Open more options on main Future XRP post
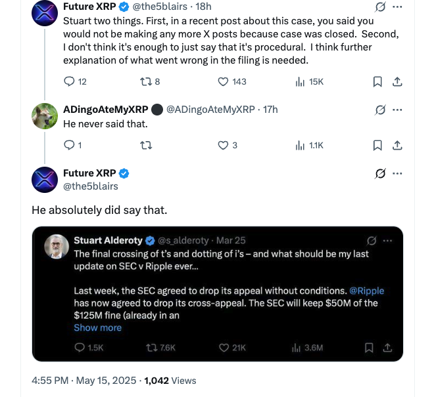Image resolution: width=432 pixels, height=397 pixels. 397,173
